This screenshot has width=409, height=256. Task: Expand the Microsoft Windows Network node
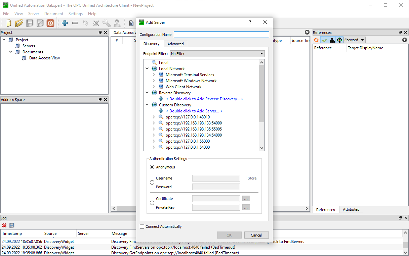(x=154, y=81)
